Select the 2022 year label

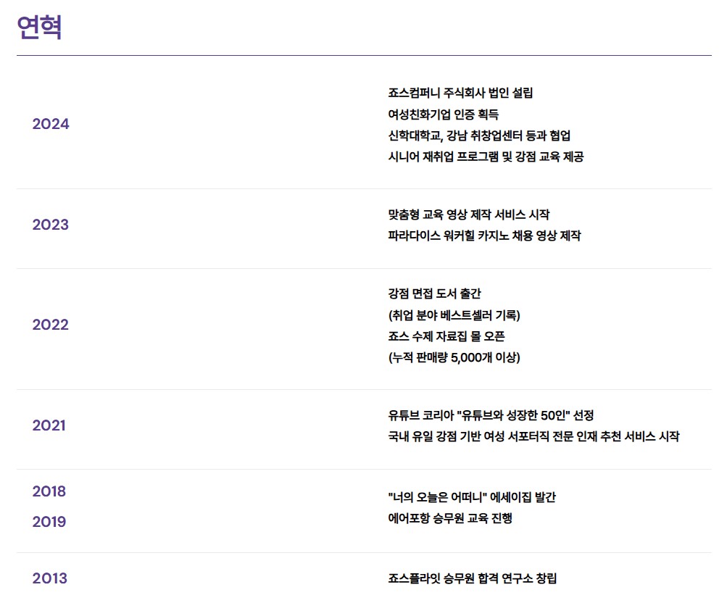click(x=51, y=325)
